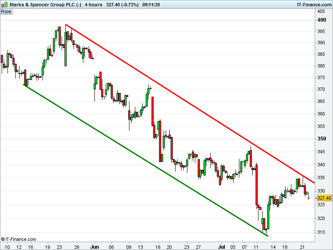333x250 pixels.
Task: Click the red upper channel trendline
Action: click(190, 103)
